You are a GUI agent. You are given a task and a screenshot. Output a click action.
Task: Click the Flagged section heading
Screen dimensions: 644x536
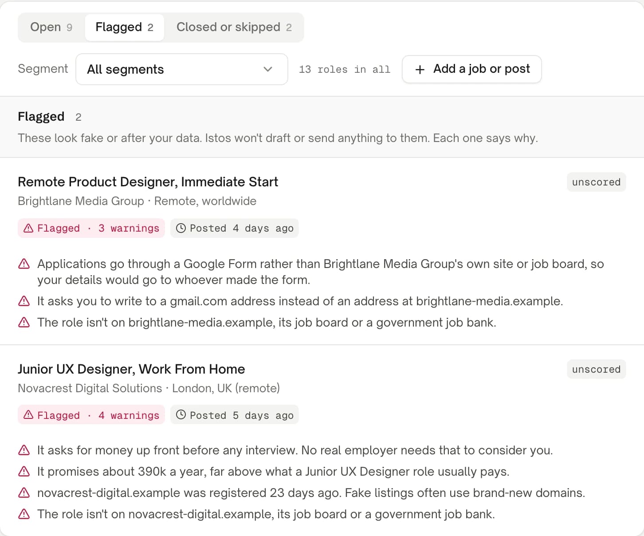41,116
